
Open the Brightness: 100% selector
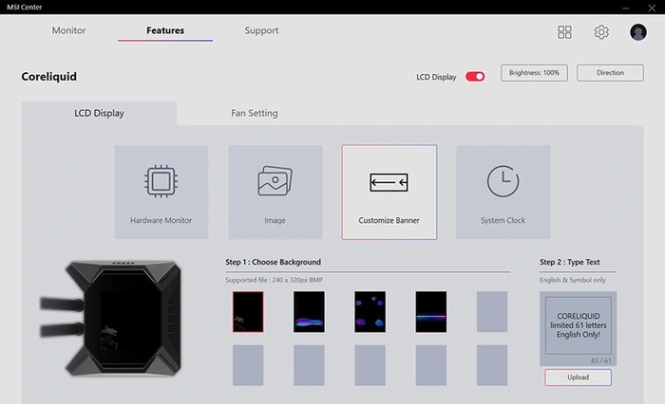532,73
